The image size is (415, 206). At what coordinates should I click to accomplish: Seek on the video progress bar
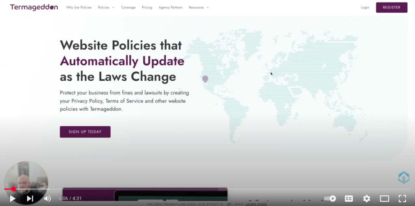pyautogui.click(x=203, y=189)
